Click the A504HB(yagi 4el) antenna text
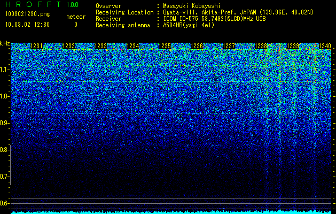Screen dimensions: 336x214 [189, 25]
